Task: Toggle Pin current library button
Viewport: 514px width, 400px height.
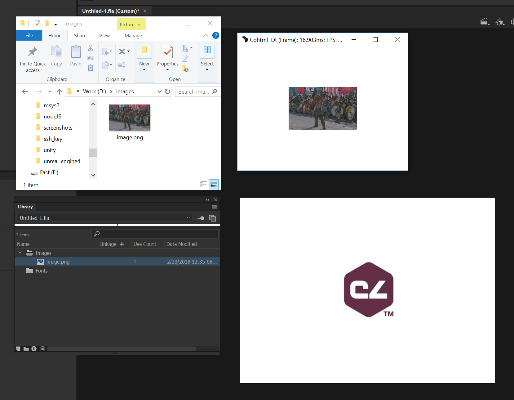Action: (x=200, y=218)
